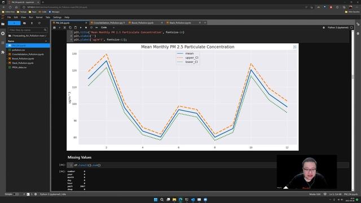The image size is (361, 203).
Task: Click the Python 3 (ipykernel) | Idle status
Action: click(x=53, y=194)
